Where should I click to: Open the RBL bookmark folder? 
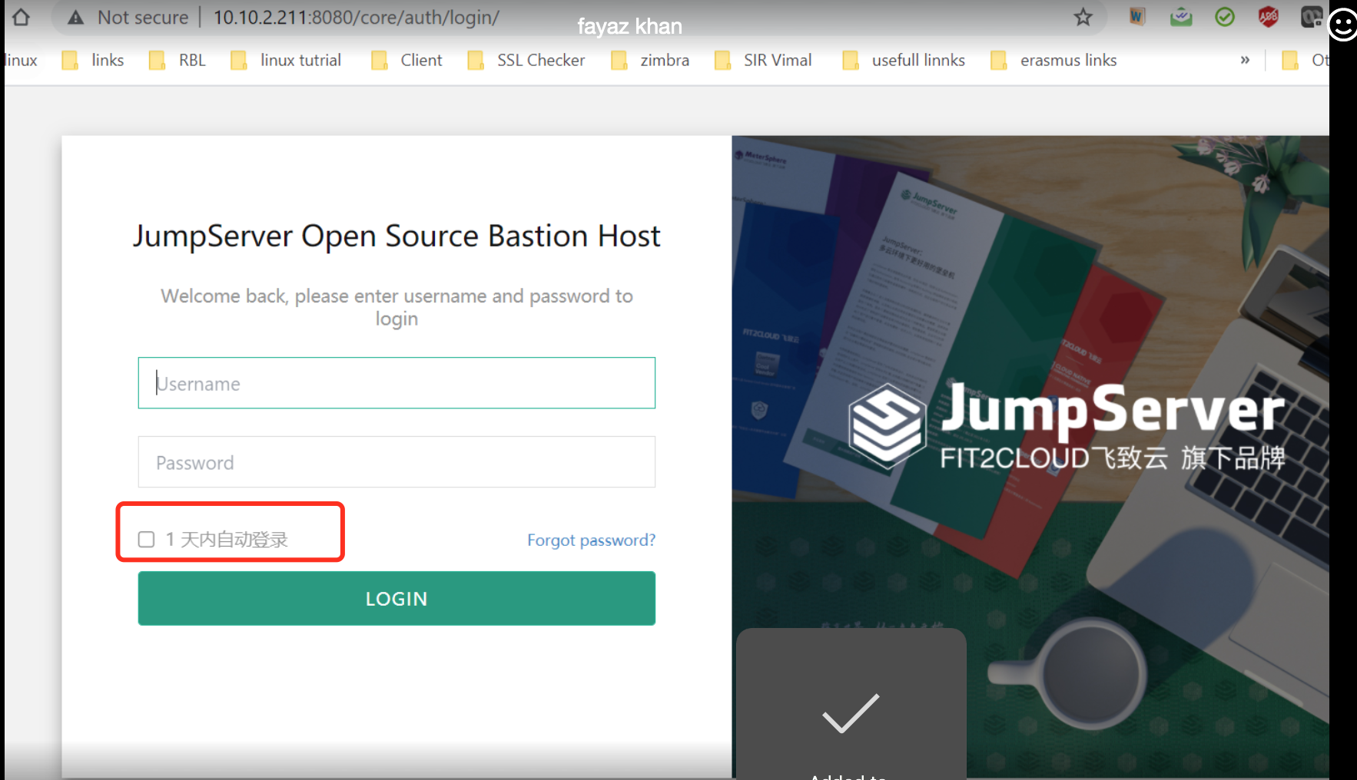pos(178,60)
